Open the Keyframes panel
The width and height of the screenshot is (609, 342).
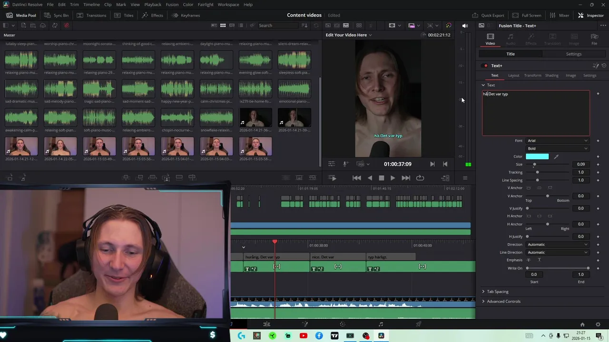186,15
